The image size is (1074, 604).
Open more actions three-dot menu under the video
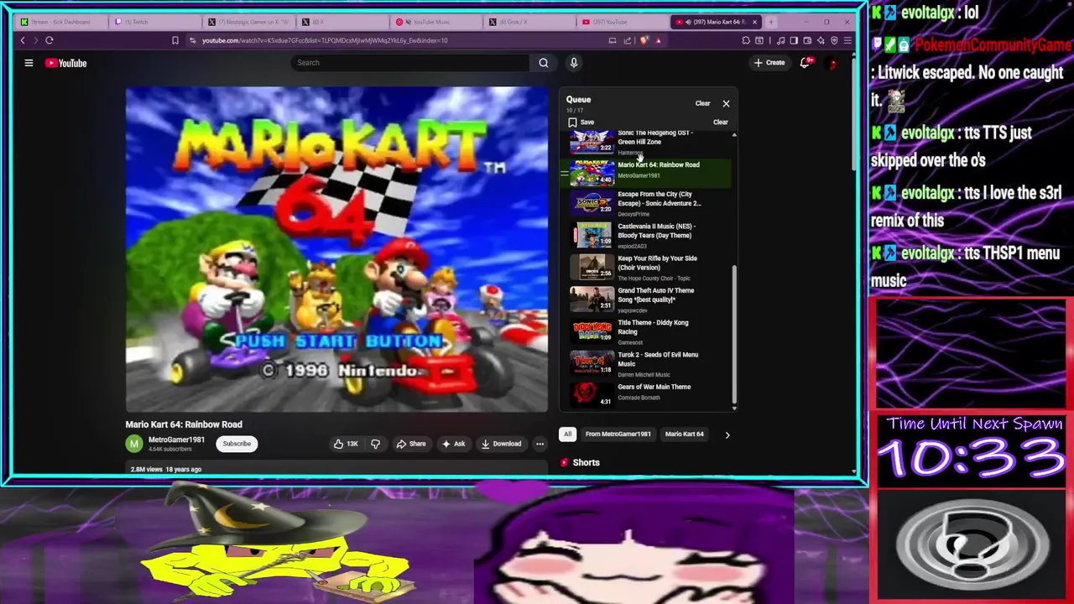540,444
